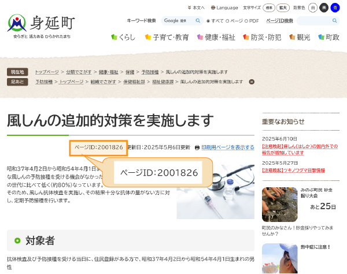Click the みのぶ町民 砂金掘り大会 title
The width and height of the screenshot is (347, 274).
coord(316,192)
